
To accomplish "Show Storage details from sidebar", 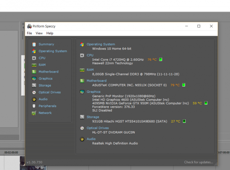I will pos(45,86).
